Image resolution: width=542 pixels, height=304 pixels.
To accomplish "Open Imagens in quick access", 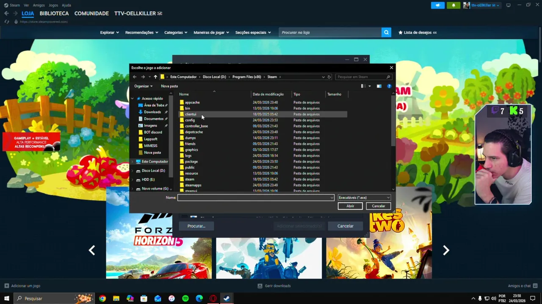I will [150, 125].
